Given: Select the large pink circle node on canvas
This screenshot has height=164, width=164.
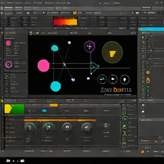Looking at the screenshot, I should 44,66.
